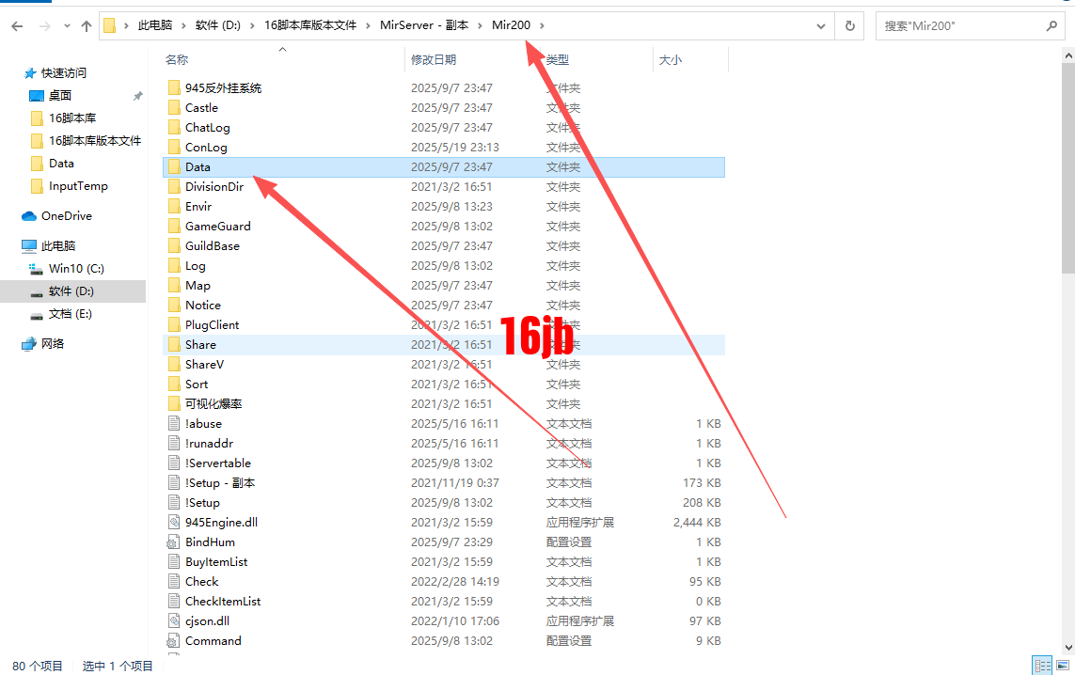Click the folder icon in the address bar
Viewport: 1075px width, 675px height.
tap(112, 25)
